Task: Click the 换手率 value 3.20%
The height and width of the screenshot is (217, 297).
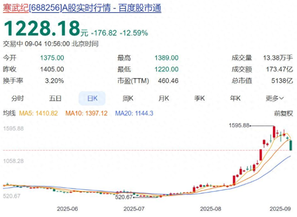Action: tap(54, 81)
